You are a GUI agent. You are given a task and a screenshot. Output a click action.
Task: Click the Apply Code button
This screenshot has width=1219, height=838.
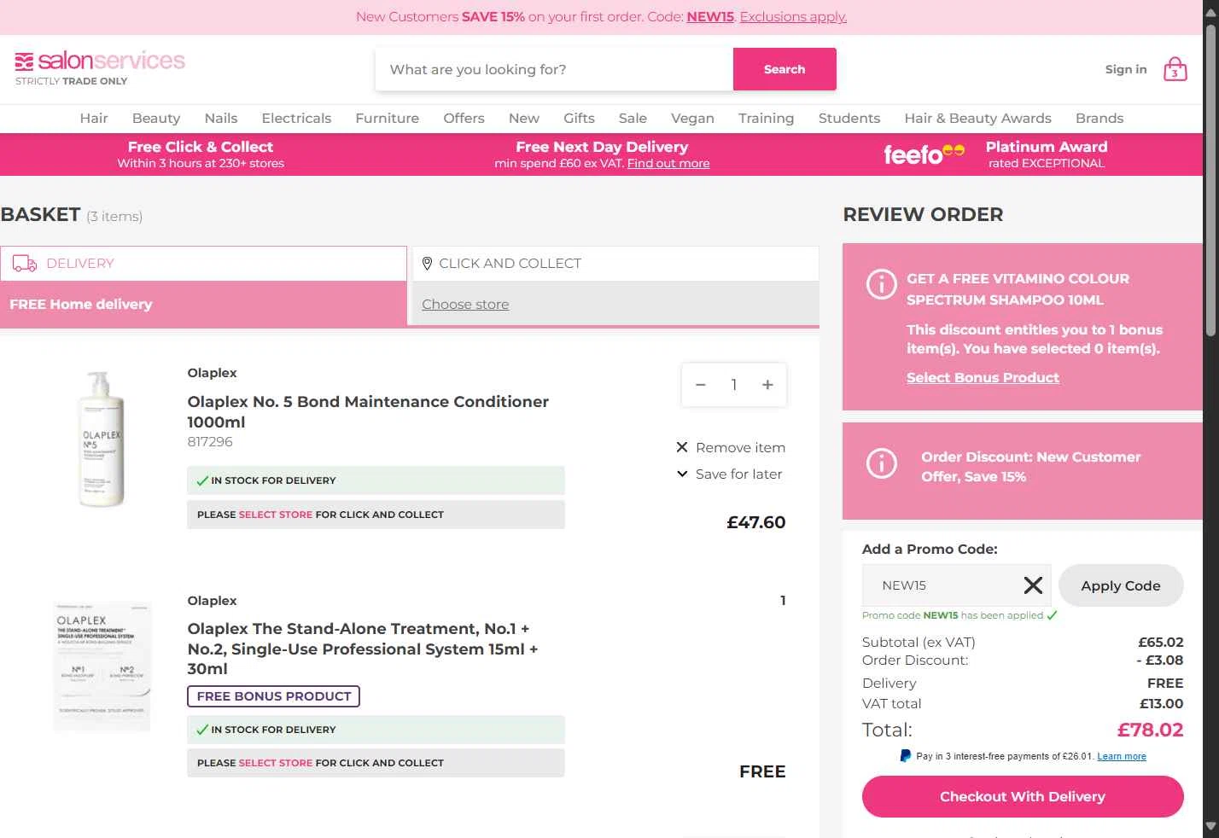1121,585
